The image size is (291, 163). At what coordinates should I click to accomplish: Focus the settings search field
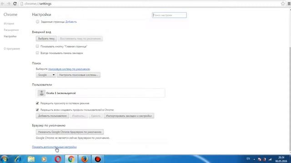(169, 15)
